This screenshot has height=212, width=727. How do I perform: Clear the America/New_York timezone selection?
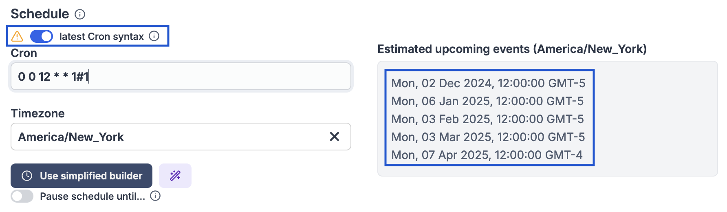click(x=334, y=137)
